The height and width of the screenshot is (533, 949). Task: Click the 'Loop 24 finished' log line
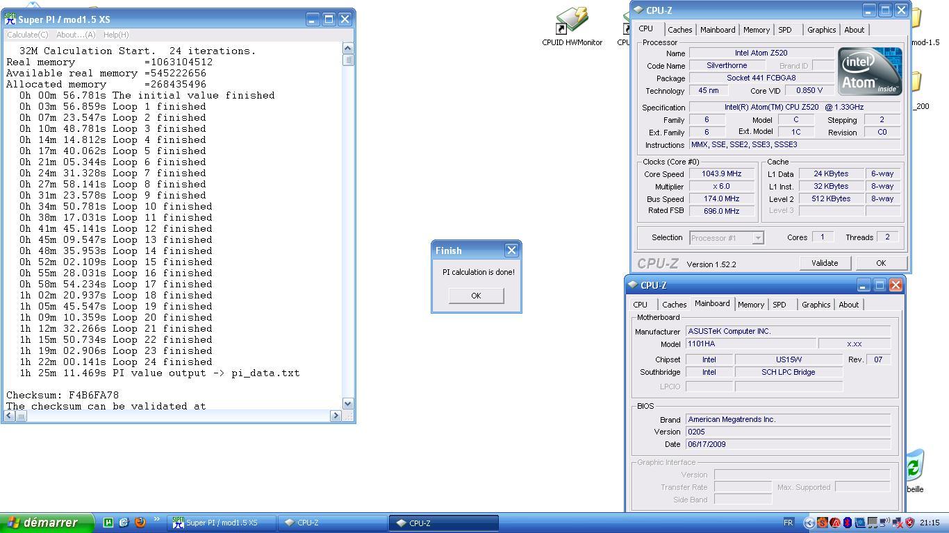[x=115, y=362]
